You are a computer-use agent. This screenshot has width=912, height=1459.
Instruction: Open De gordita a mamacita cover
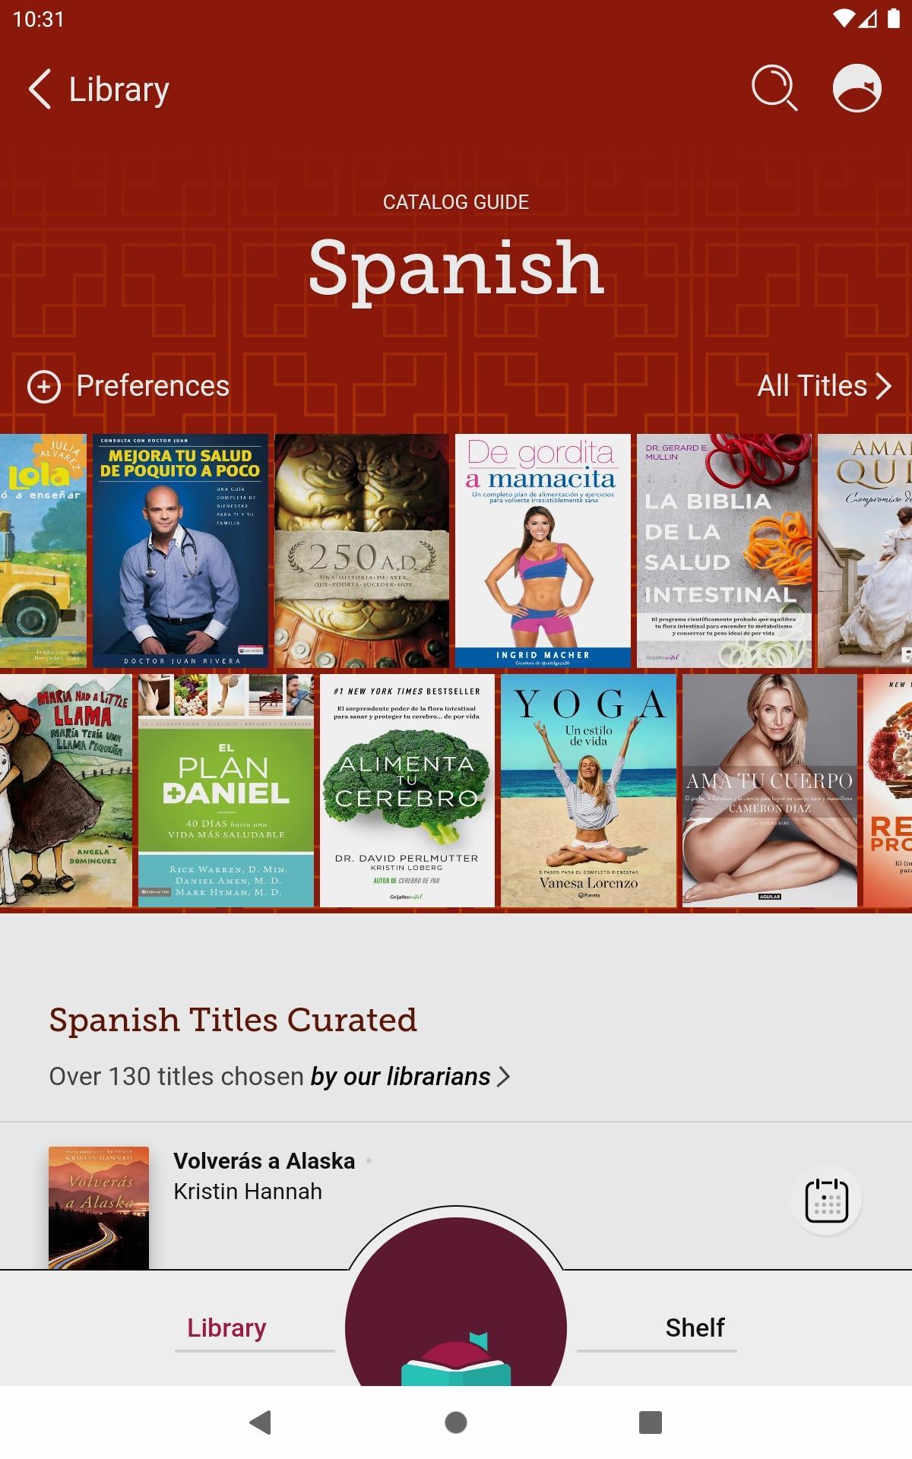pyautogui.click(x=543, y=551)
